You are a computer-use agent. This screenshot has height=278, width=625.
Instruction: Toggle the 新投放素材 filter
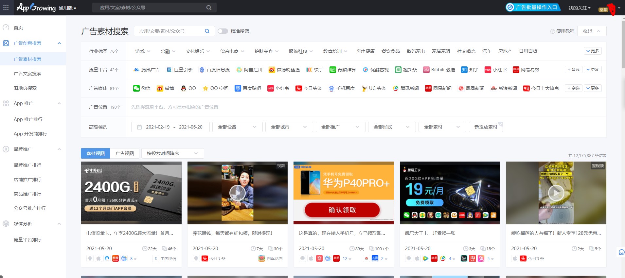[486, 127]
